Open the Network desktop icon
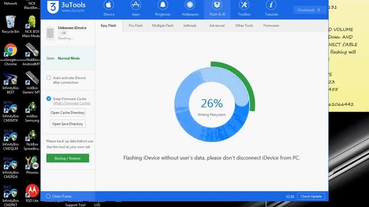This screenshot has height=207, width=369. pyautogui.click(x=10, y=3)
